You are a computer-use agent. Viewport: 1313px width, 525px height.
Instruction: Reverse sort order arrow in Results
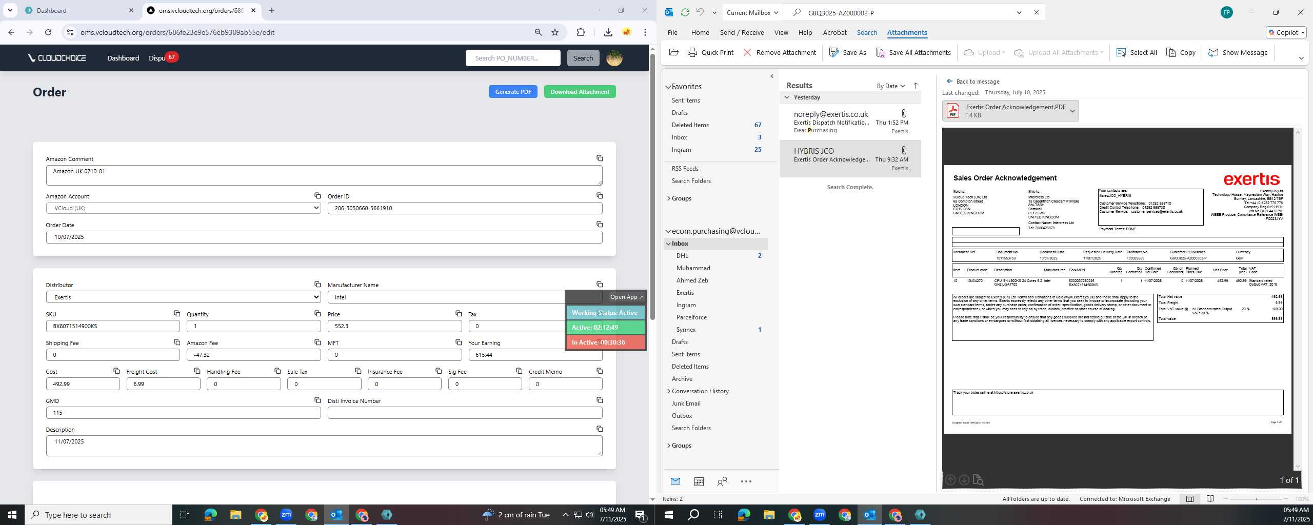click(916, 86)
